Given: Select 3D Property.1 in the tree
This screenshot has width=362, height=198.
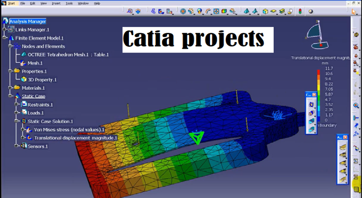Looking at the screenshot, I should pos(42,80).
